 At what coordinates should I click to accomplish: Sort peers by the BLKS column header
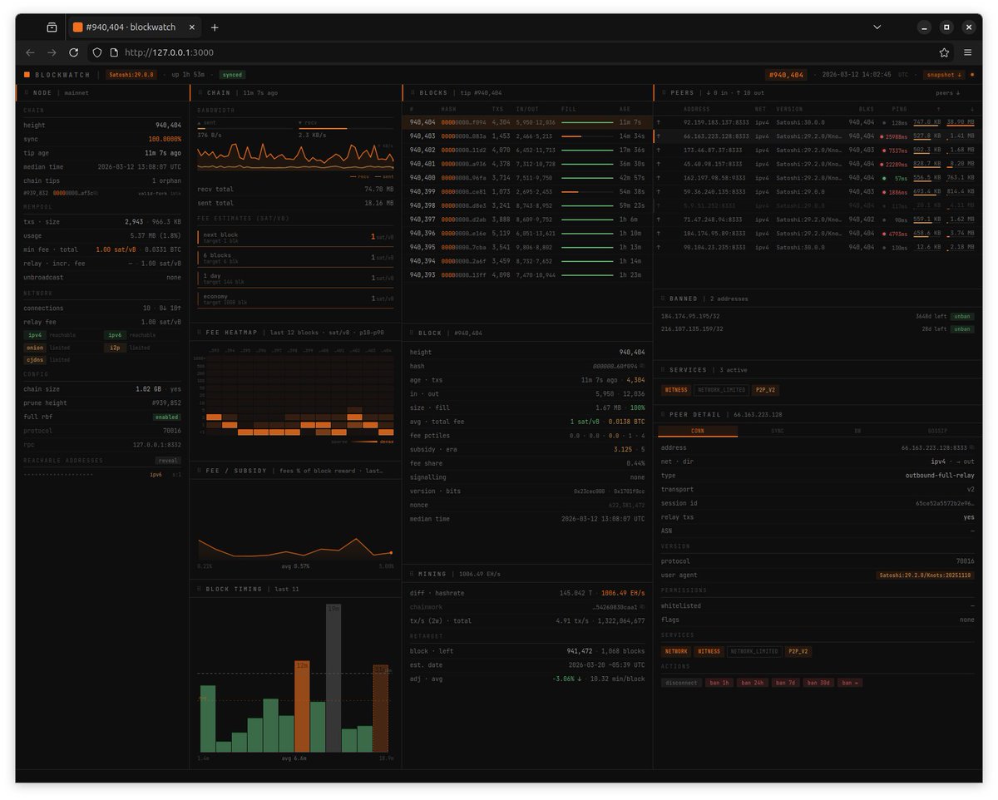(x=866, y=108)
